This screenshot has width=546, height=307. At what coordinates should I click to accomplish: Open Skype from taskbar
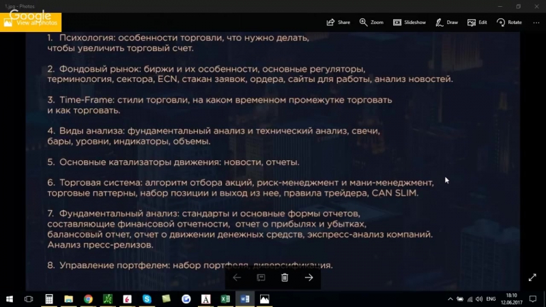click(x=147, y=299)
